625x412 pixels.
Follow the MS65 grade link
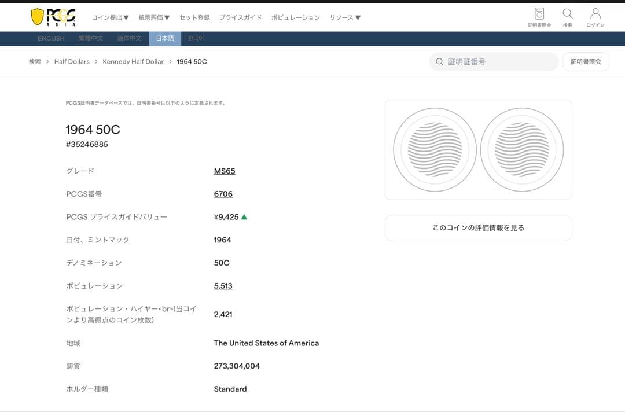225,171
